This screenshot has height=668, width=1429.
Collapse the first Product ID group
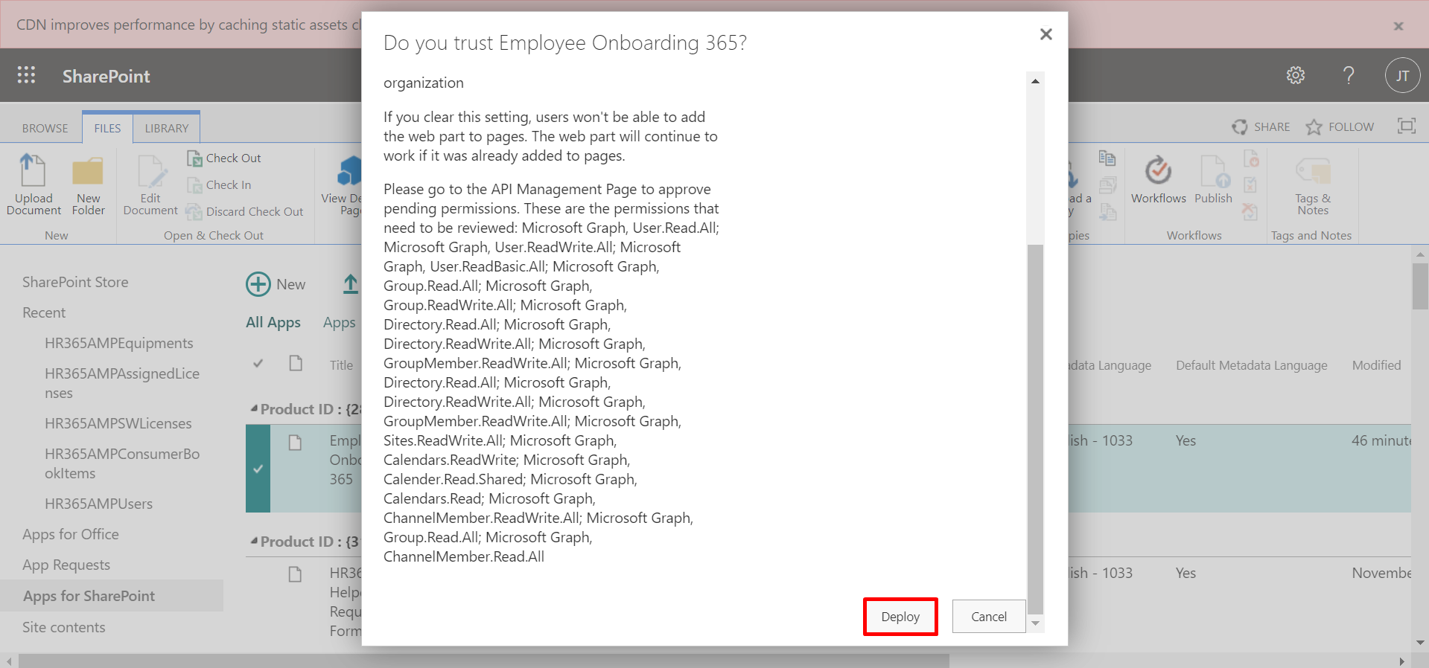(254, 408)
